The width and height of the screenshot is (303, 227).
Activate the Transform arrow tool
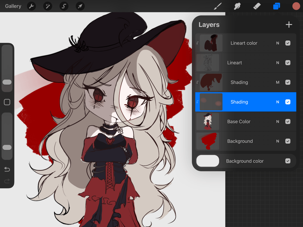pos(80,7)
